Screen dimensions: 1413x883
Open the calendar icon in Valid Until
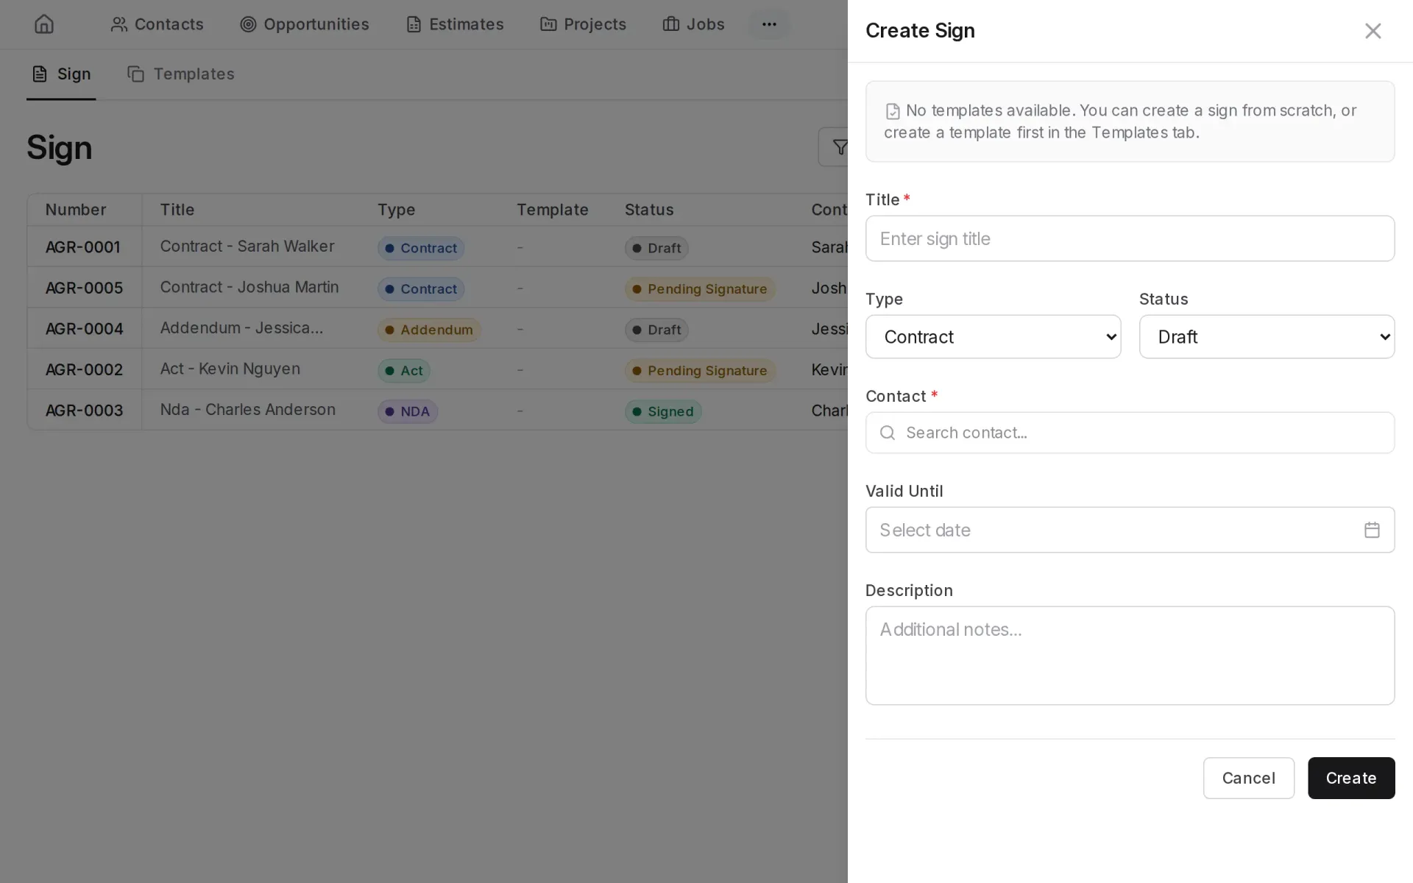[x=1371, y=530]
